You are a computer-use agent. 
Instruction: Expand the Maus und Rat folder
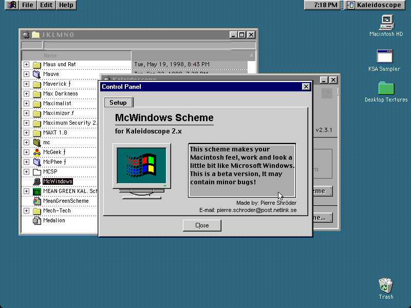(26, 65)
